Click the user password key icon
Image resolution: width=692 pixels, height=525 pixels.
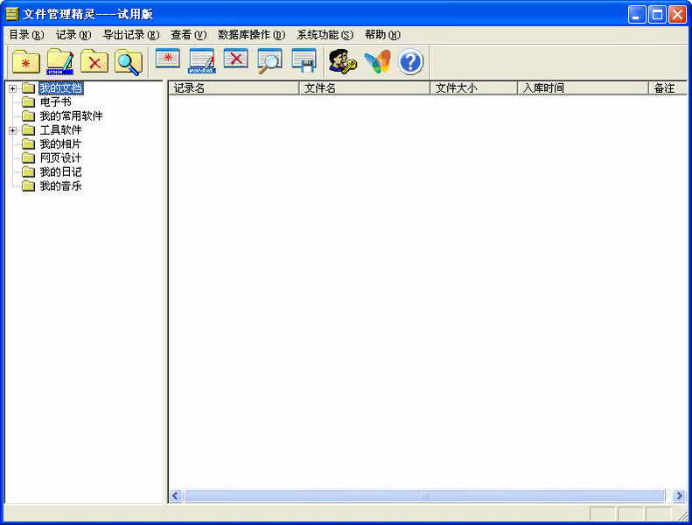pos(343,61)
